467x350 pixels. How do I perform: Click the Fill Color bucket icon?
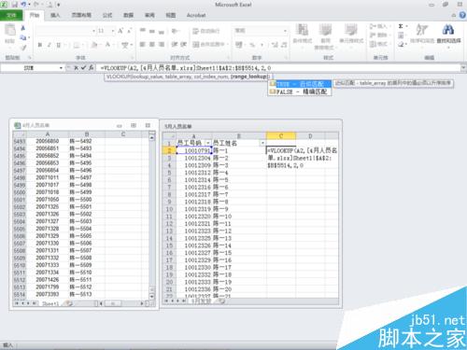pos(94,45)
